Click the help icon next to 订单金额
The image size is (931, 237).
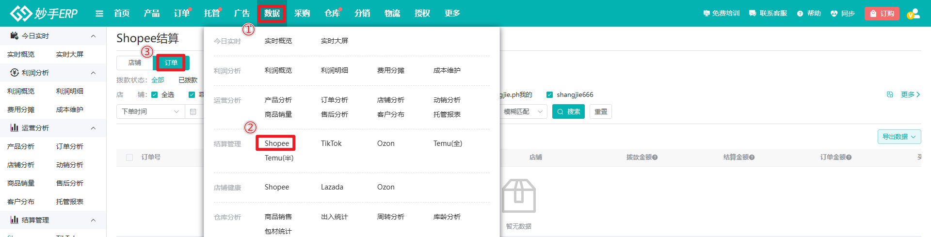849,158
